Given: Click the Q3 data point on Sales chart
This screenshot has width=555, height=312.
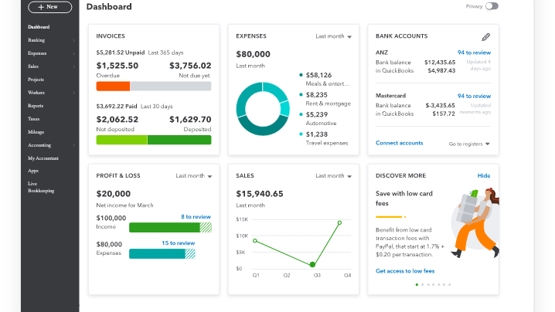Looking at the screenshot, I should click(x=312, y=265).
